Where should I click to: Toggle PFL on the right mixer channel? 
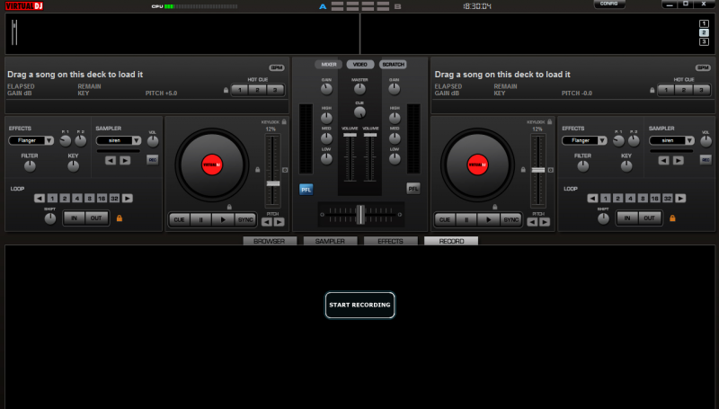click(x=413, y=189)
